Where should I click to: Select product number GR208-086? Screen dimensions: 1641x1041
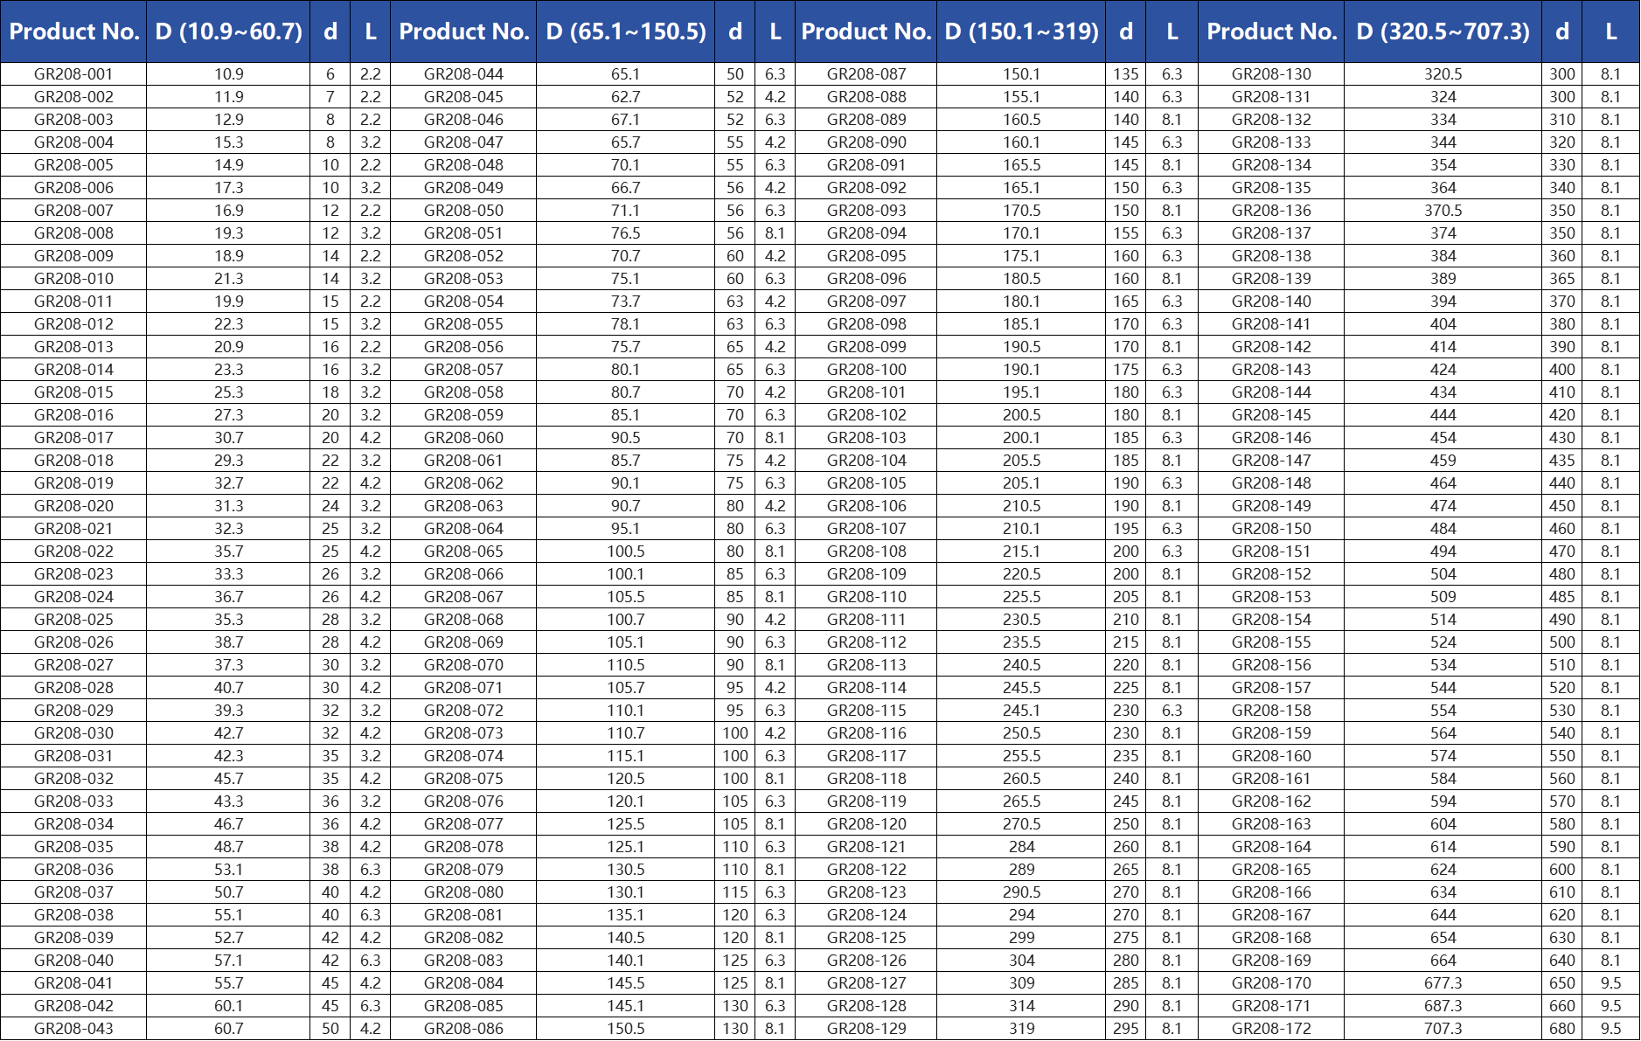click(463, 1029)
